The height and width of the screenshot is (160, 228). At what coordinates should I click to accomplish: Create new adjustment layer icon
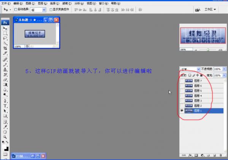pyautogui.click(x=203, y=155)
